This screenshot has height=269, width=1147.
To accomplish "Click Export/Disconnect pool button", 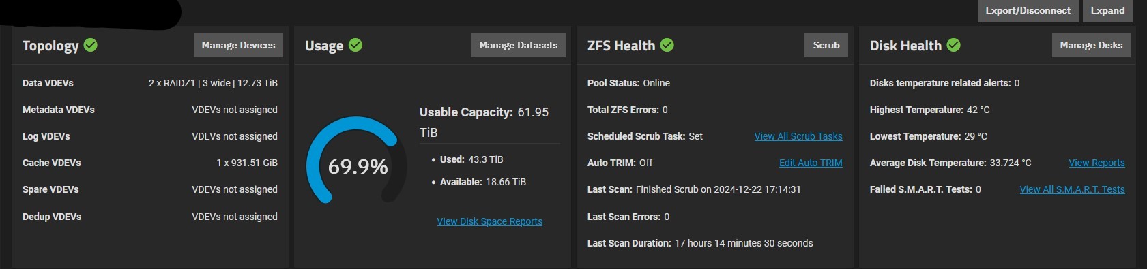I will point(1028,10).
